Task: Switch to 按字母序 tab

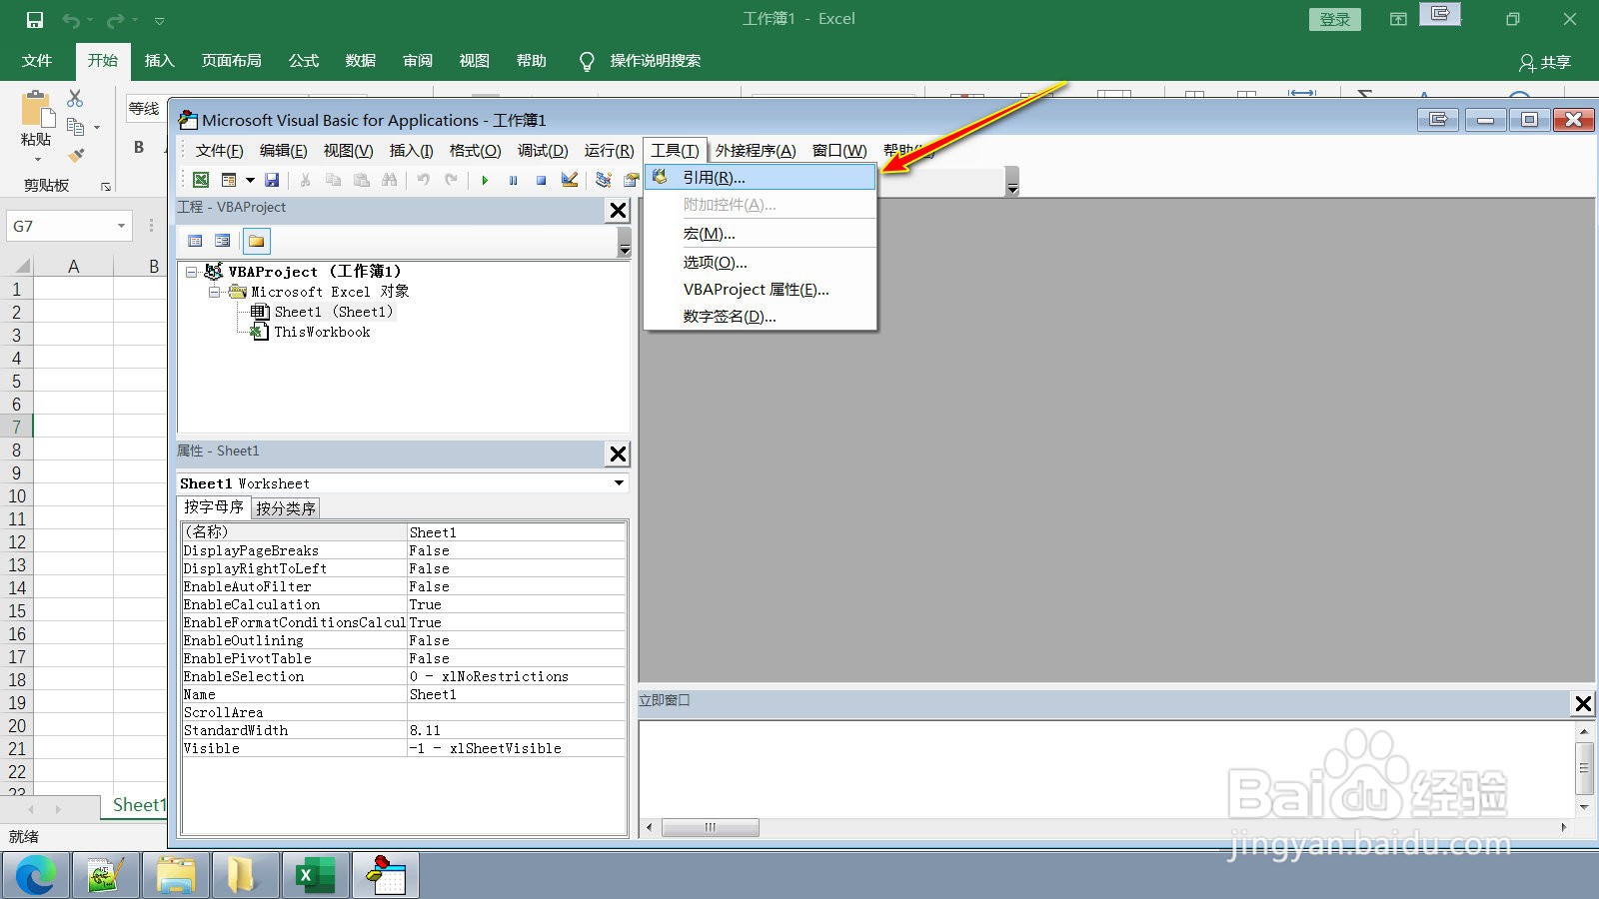Action: point(214,507)
